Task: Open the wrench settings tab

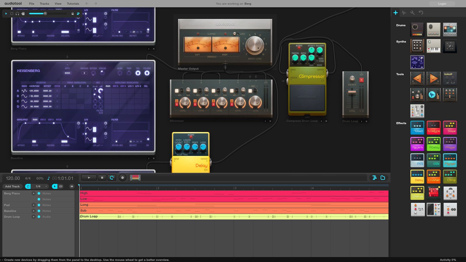Action: pos(412,13)
